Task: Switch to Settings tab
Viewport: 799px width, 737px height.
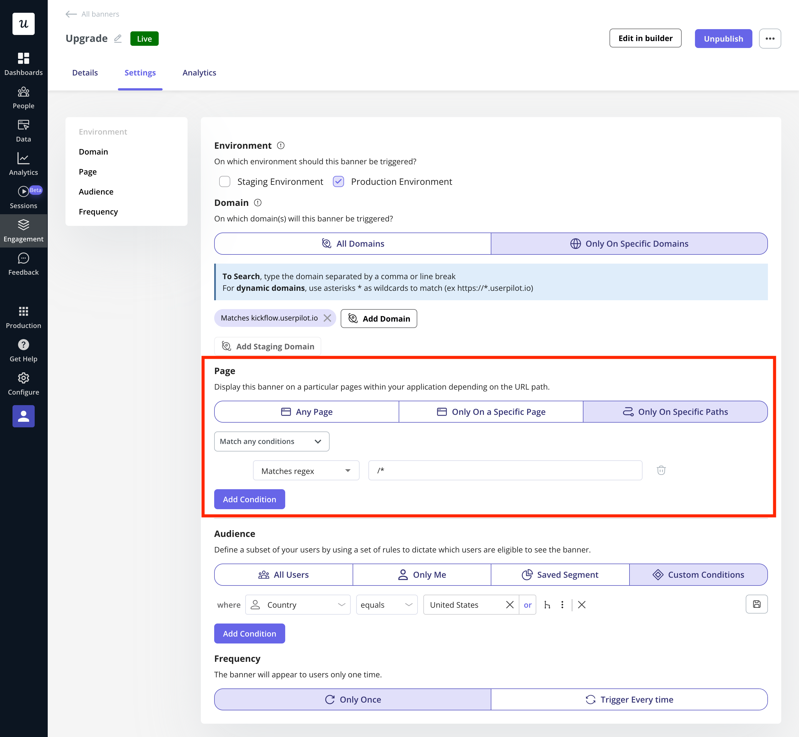Action: point(140,73)
